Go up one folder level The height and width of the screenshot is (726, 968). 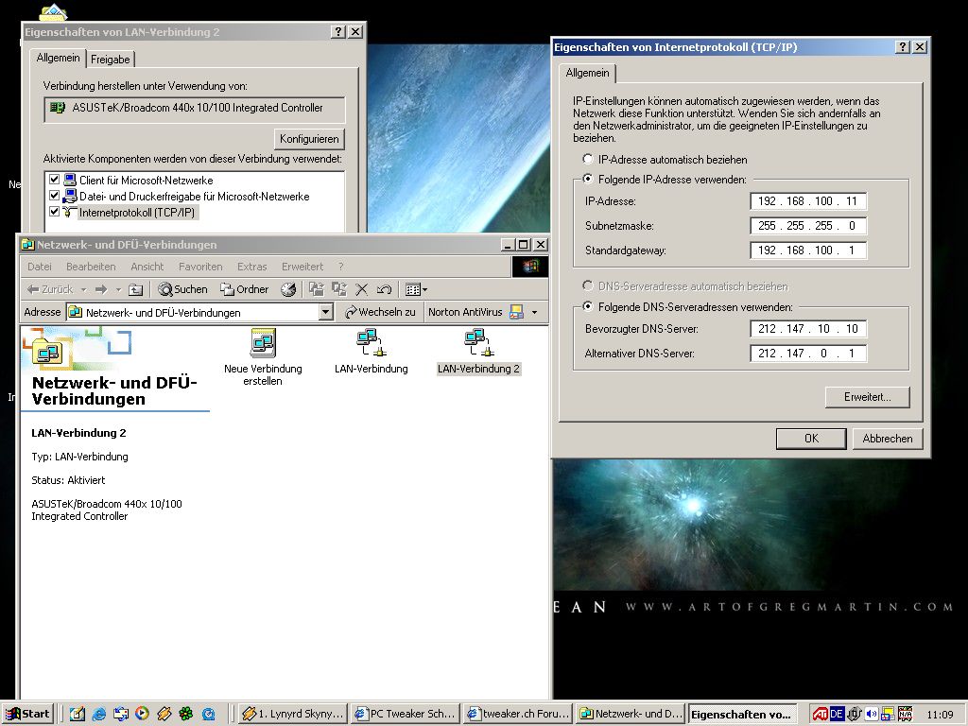pos(135,289)
